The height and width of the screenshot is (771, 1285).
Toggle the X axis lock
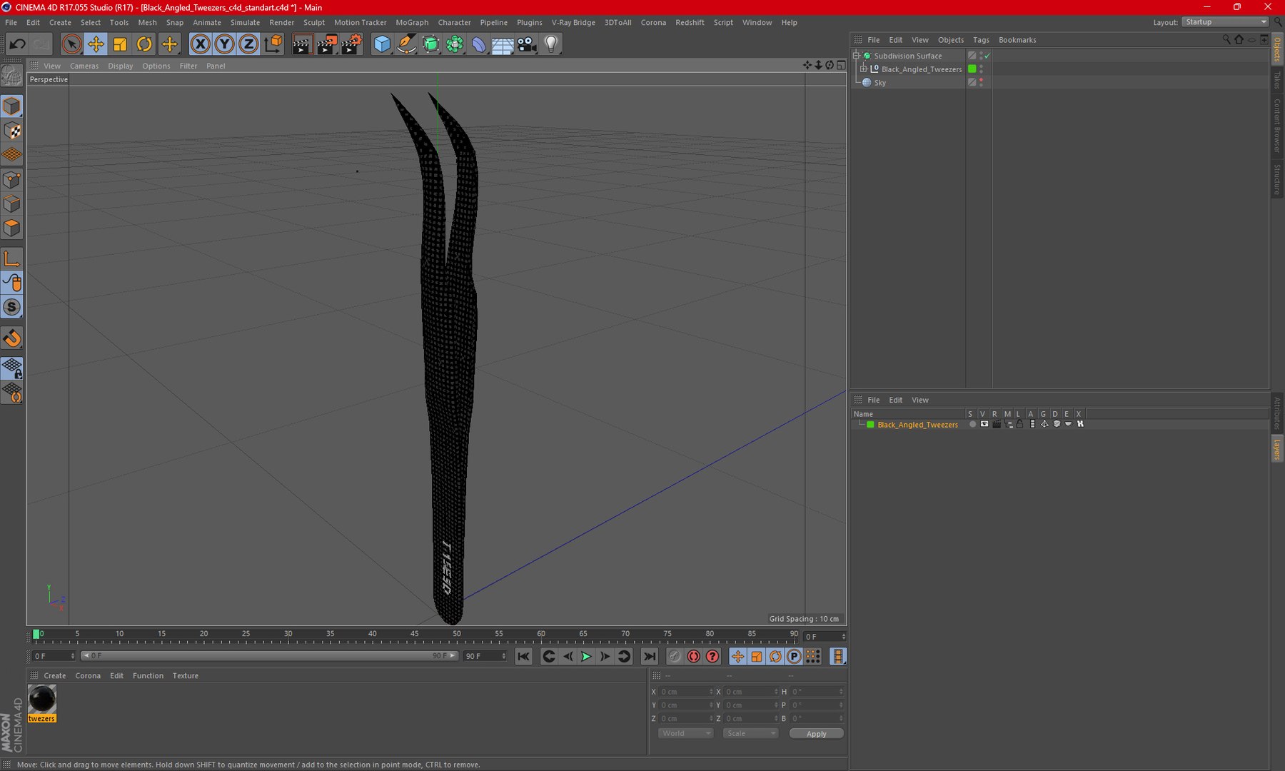[201, 44]
